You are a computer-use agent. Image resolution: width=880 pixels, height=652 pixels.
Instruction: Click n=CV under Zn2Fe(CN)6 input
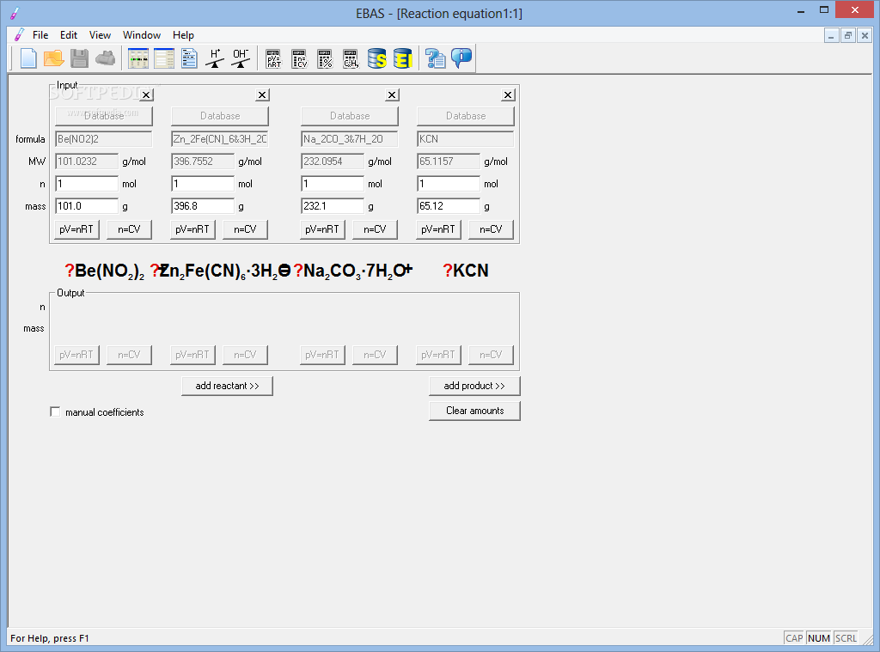coord(245,229)
